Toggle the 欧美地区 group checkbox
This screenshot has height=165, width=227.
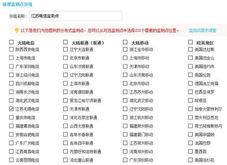pyautogui.click(x=191, y=42)
